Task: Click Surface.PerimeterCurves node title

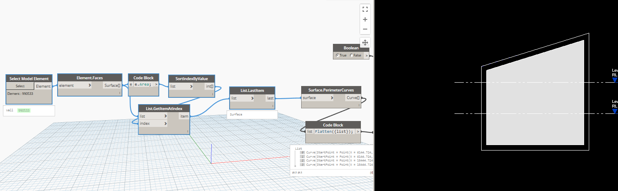Action: tap(331, 90)
